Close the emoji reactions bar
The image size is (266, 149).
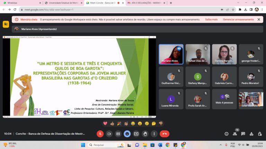[127, 134]
